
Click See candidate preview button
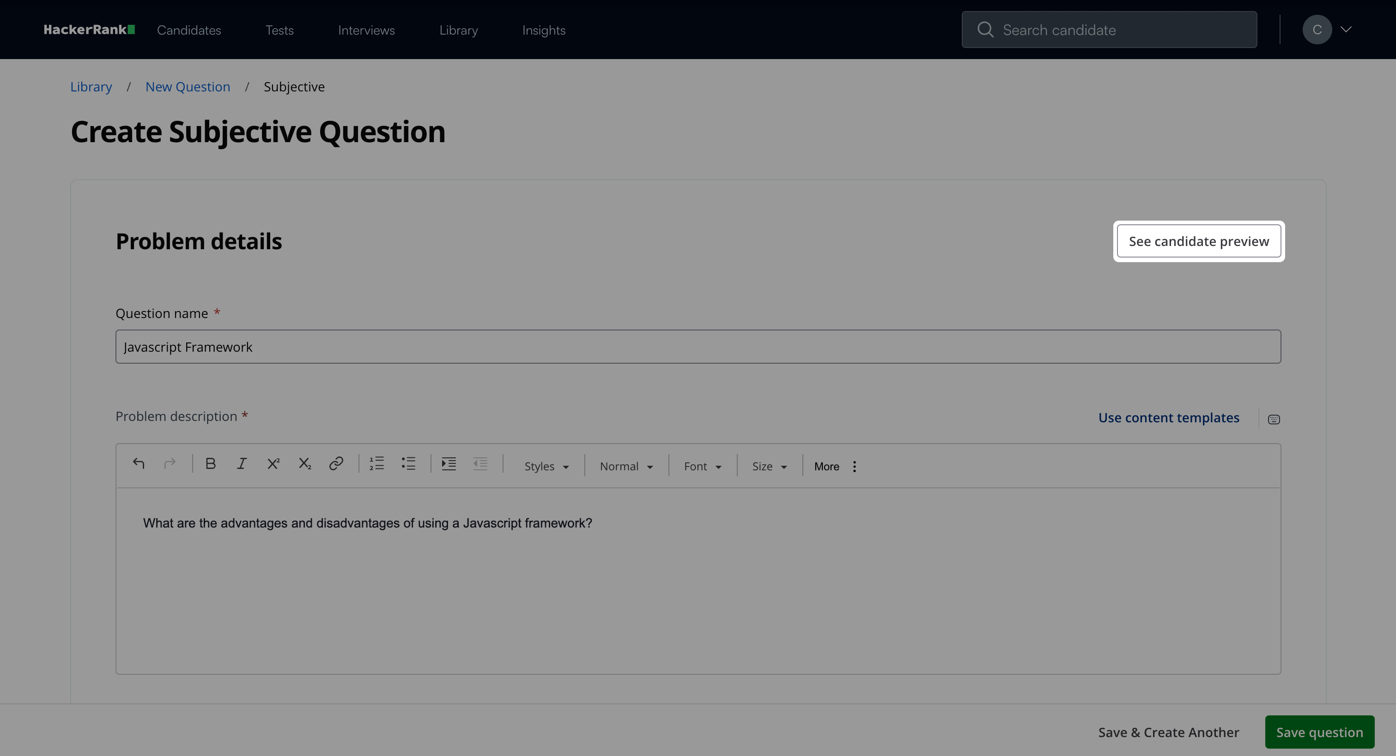tap(1199, 241)
